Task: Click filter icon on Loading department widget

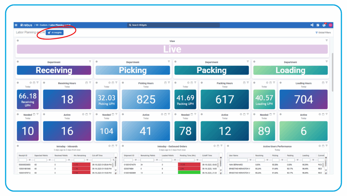Action: coord(326,62)
